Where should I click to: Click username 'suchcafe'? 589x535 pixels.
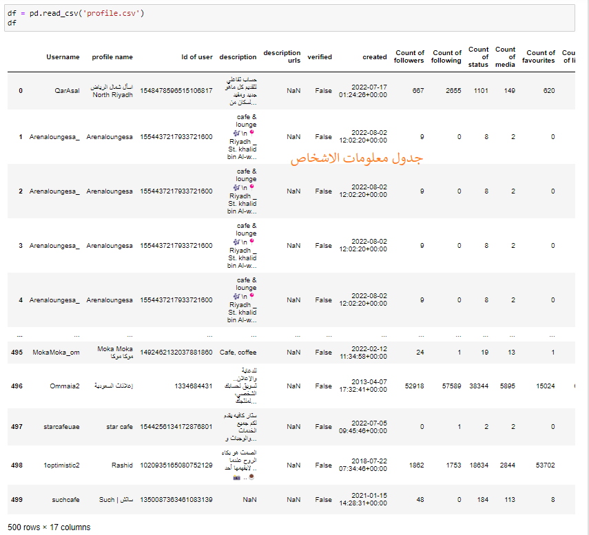65,500
